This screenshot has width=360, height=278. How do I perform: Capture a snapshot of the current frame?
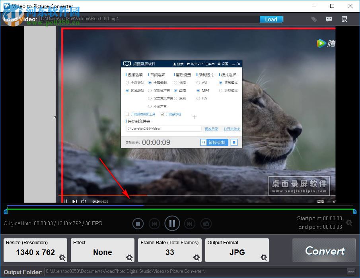[206, 223]
